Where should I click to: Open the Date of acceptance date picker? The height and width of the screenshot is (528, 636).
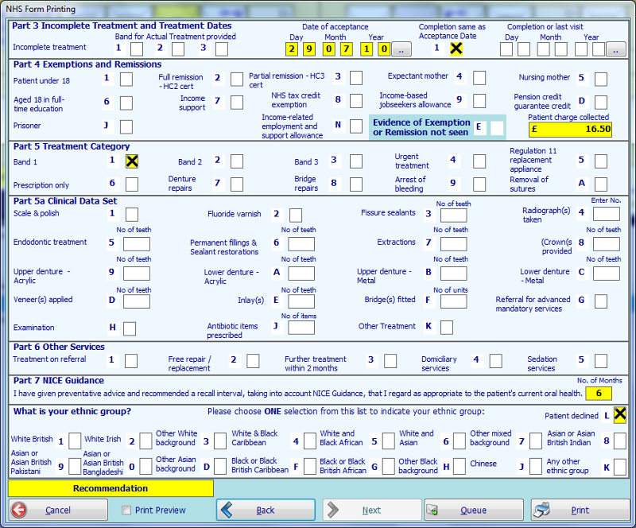[x=401, y=49]
